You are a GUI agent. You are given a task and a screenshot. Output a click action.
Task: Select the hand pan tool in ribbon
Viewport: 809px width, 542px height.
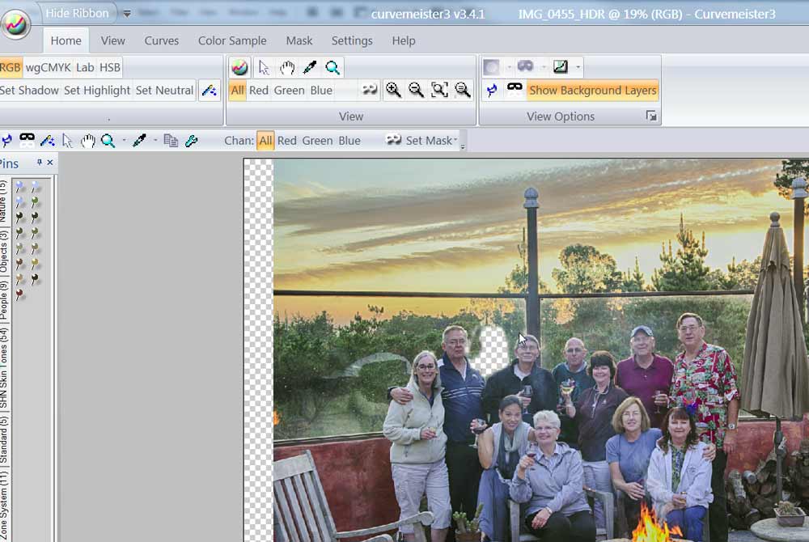tap(287, 67)
